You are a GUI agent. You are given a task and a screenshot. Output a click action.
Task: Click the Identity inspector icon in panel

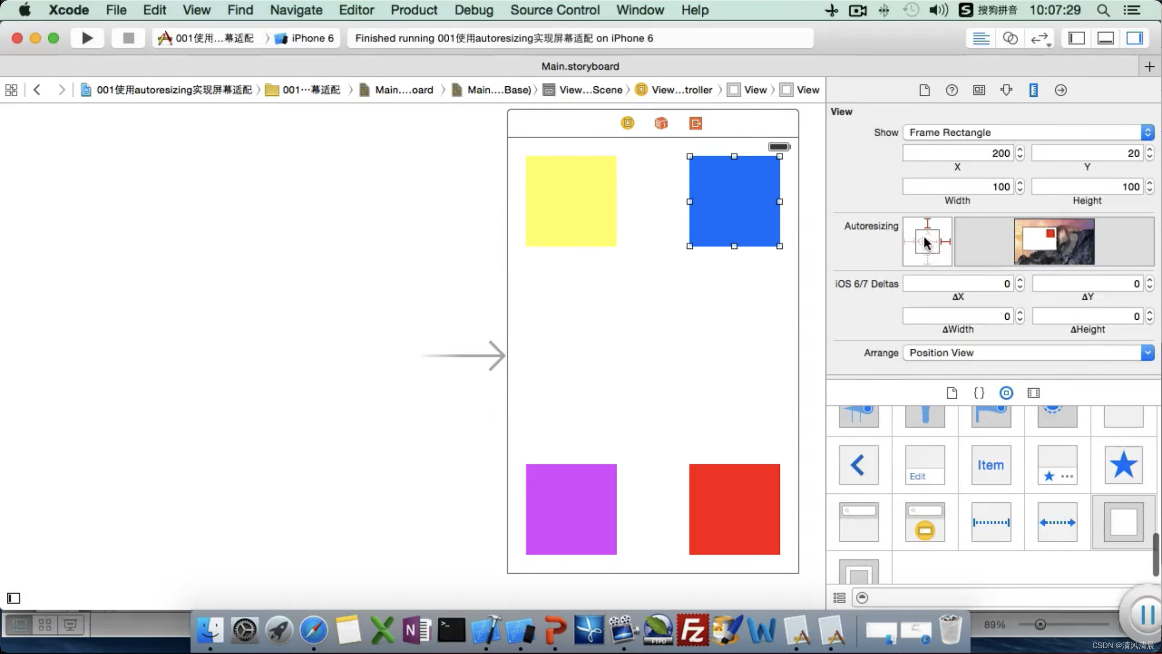pyautogui.click(x=978, y=89)
